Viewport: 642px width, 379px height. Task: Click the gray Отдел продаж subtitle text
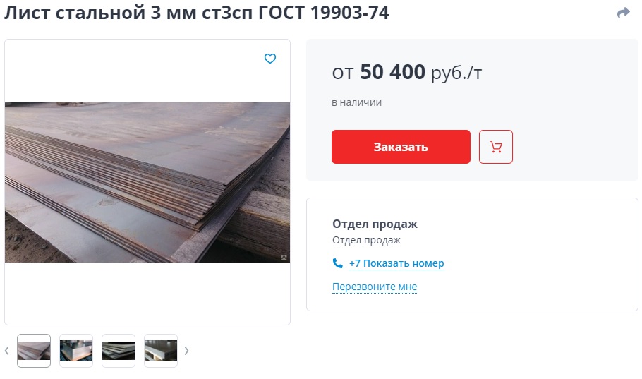click(x=366, y=240)
